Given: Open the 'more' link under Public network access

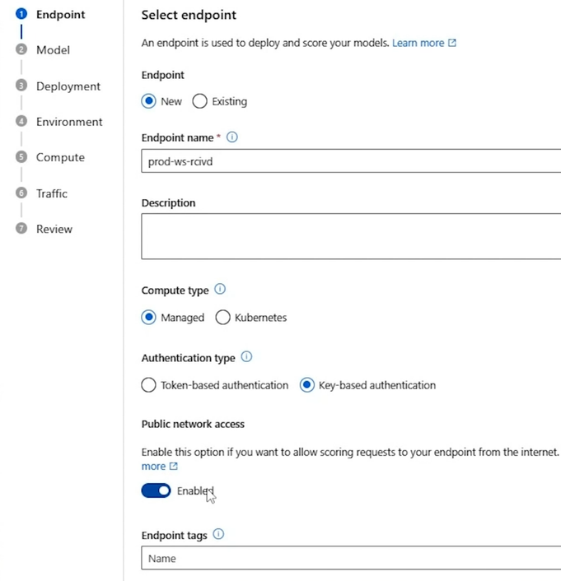Looking at the screenshot, I should coord(153,466).
